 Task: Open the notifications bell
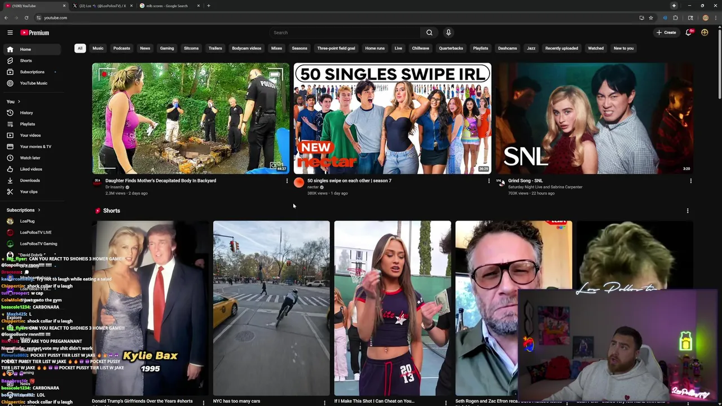[x=688, y=33]
